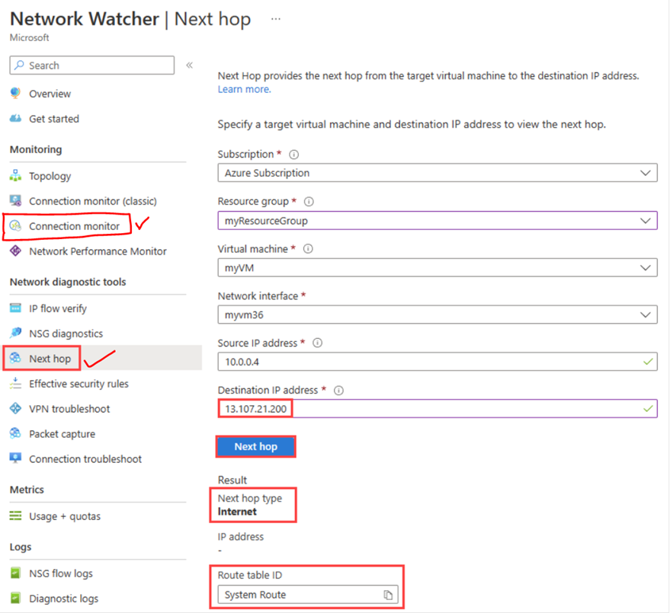Click the IP flow verify icon
The width and height of the screenshot is (670, 613).
tap(15, 308)
